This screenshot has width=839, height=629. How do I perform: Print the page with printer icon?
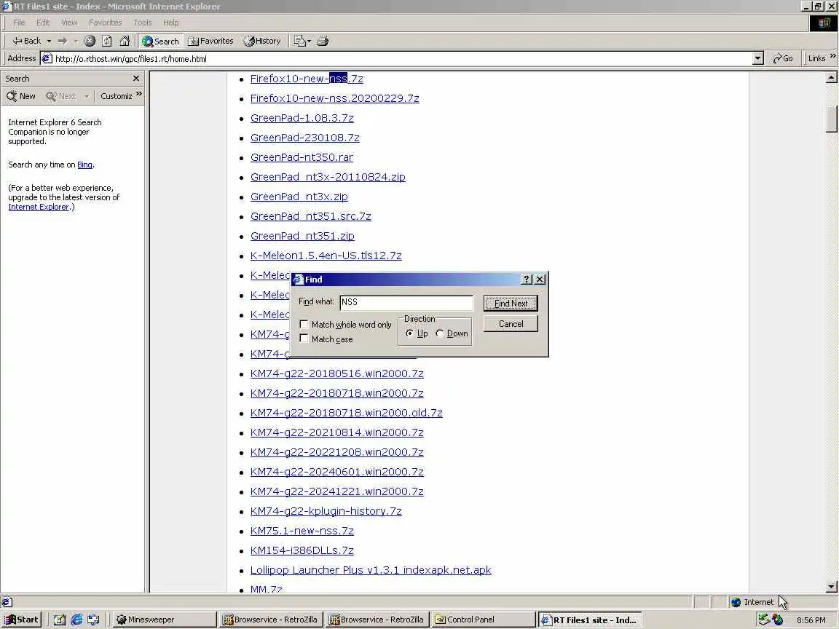click(x=322, y=41)
